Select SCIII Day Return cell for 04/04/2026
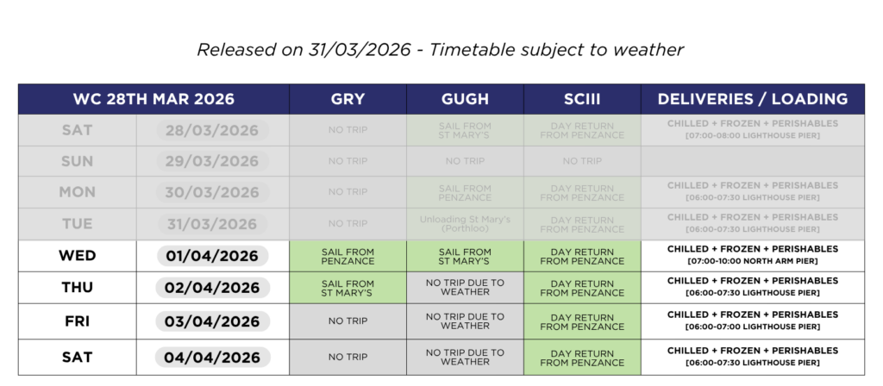 (582, 357)
